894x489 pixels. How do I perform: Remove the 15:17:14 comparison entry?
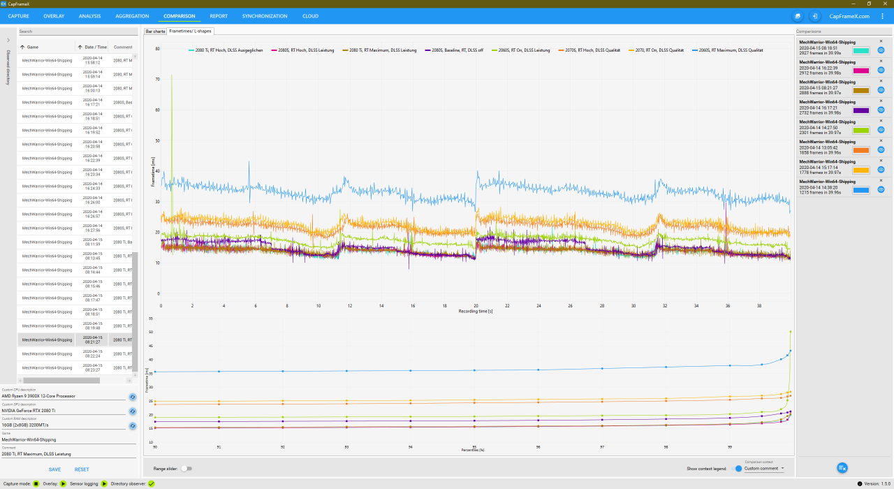point(881,161)
